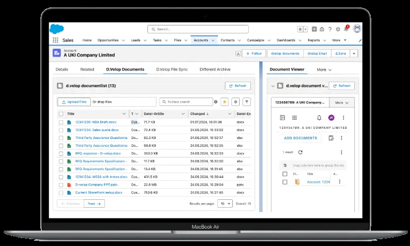
Task: Check the box for RFQ response - D-velop.docx
Action: click(61, 153)
